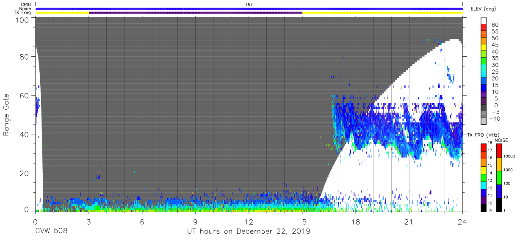Viewport: 520px width, 240px height.
Task: Click the '24' hour x-axis tick label
Action: 462,222
